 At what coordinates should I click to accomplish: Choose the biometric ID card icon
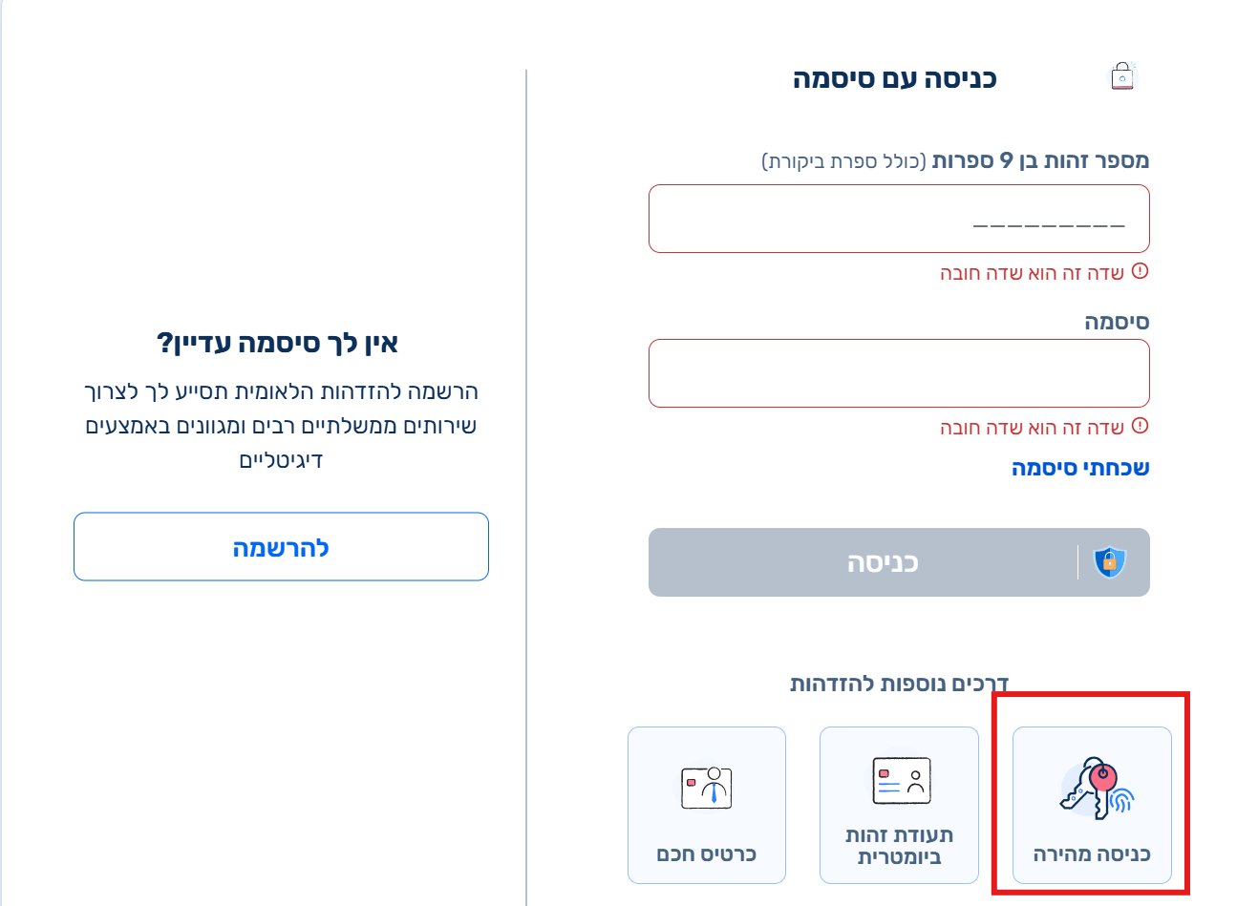(x=901, y=781)
